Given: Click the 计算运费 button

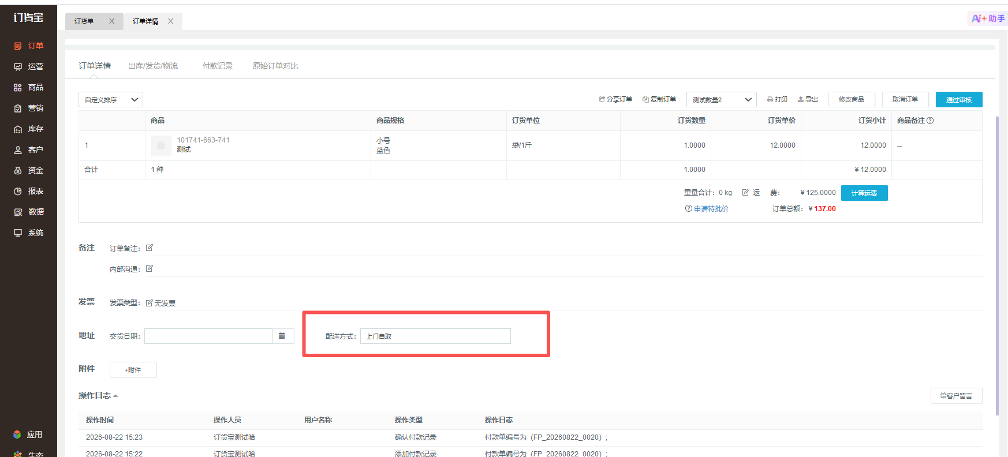Looking at the screenshot, I should tap(864, 193).
